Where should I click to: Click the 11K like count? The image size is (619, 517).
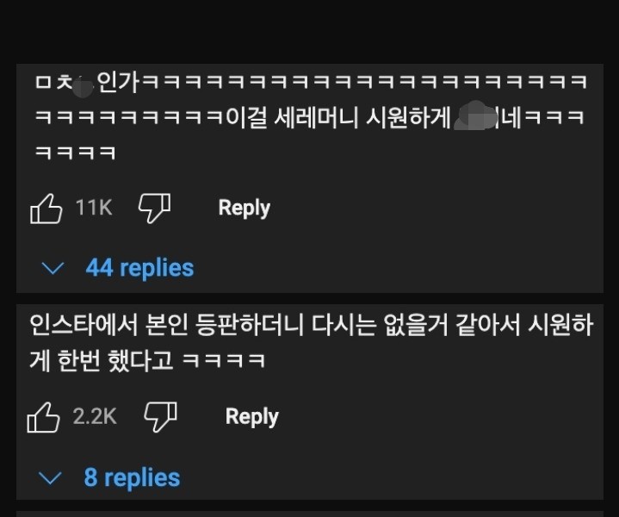(x=94, y=208)
